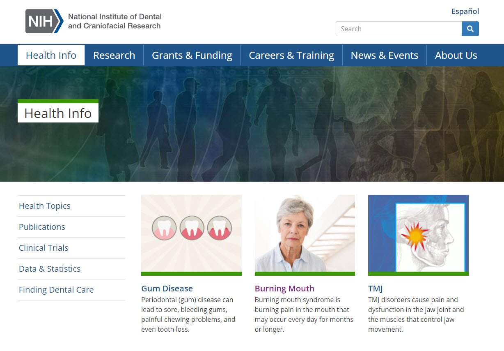Screen dimensions: 504x351
Task: Open the About Us section
Action: (x=456, y=55)
